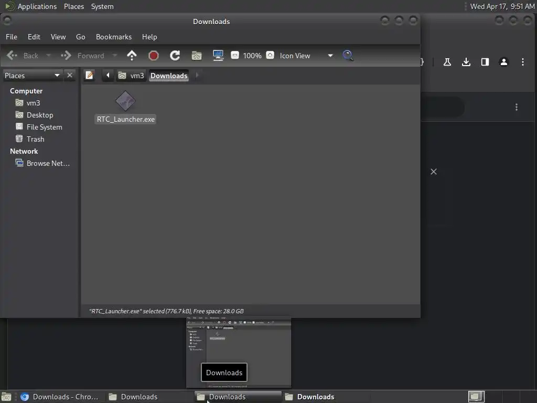Open the three-dot menu on Chrome Downloads page
The width and height of the screenshot is (537, 403).
(x=517, y=107)
